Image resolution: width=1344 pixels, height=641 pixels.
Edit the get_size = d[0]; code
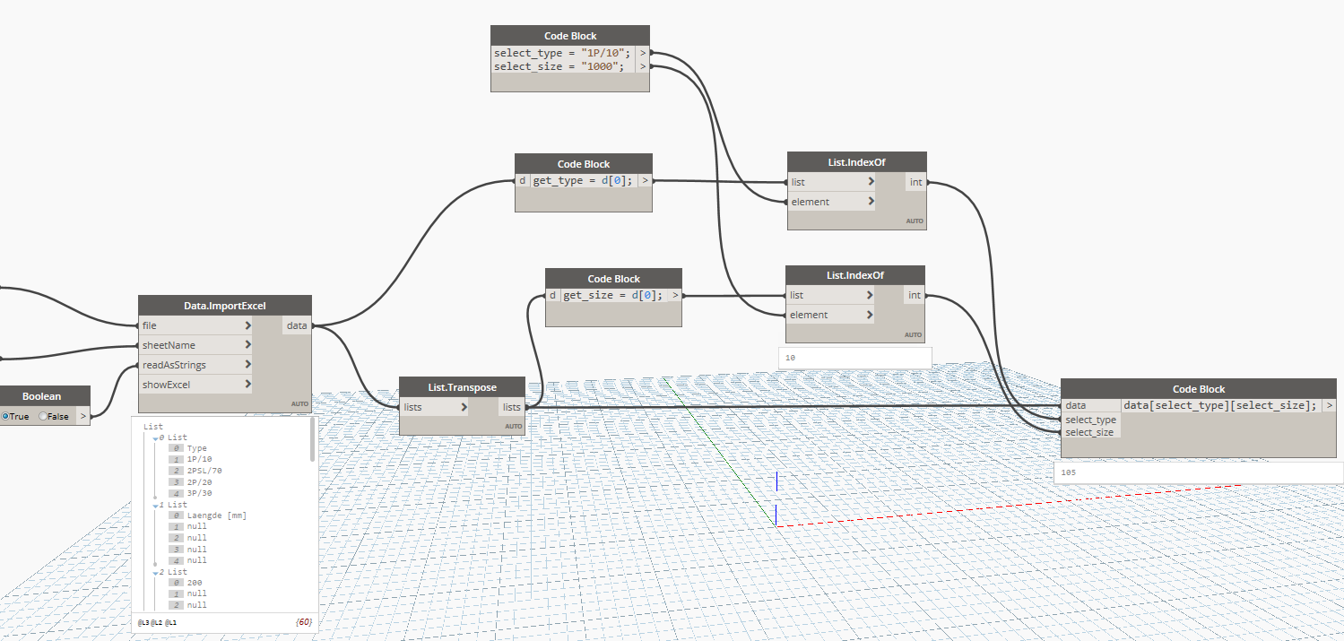pos(614,295)
